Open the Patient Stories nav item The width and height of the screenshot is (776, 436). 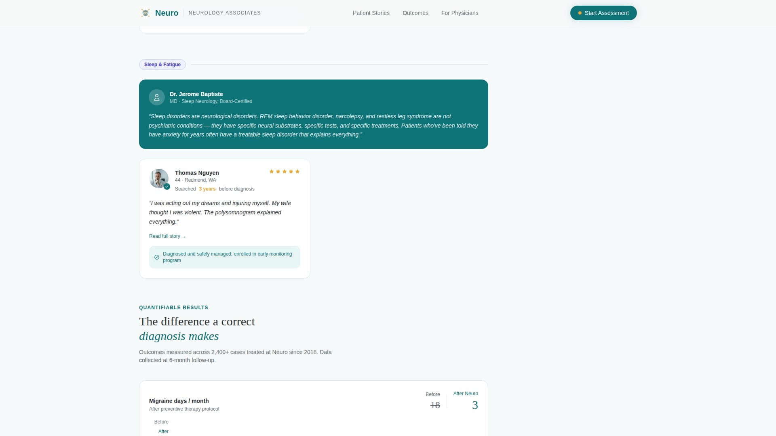click(371, 13)
